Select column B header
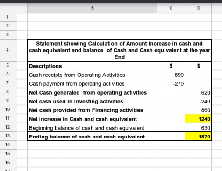This screenshot has height=171, width=222. 92,8
